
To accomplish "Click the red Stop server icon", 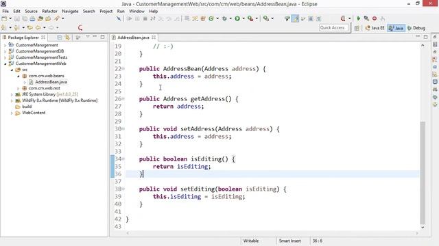I will click(x=375, y=18).
